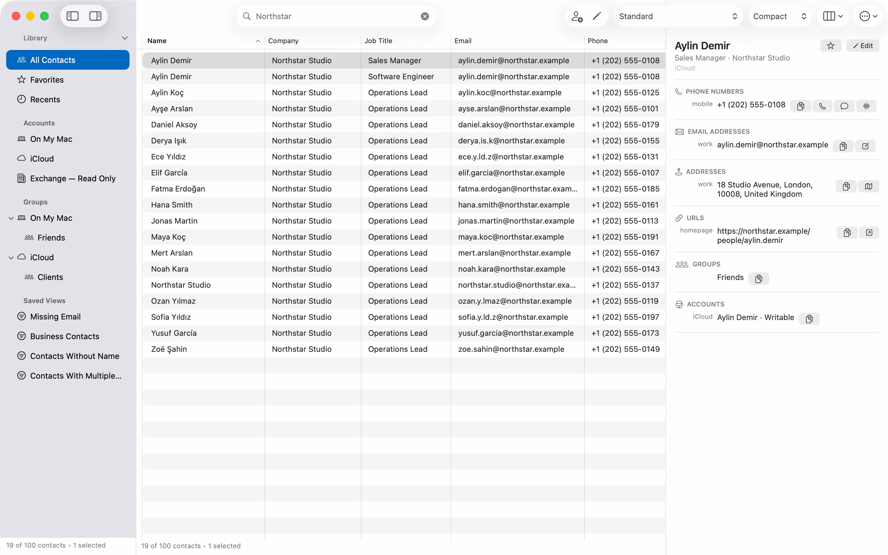The height and width of the screenshot is (555, 888).
Task: Open the Friends group
Action: click(x=68, y=237)
